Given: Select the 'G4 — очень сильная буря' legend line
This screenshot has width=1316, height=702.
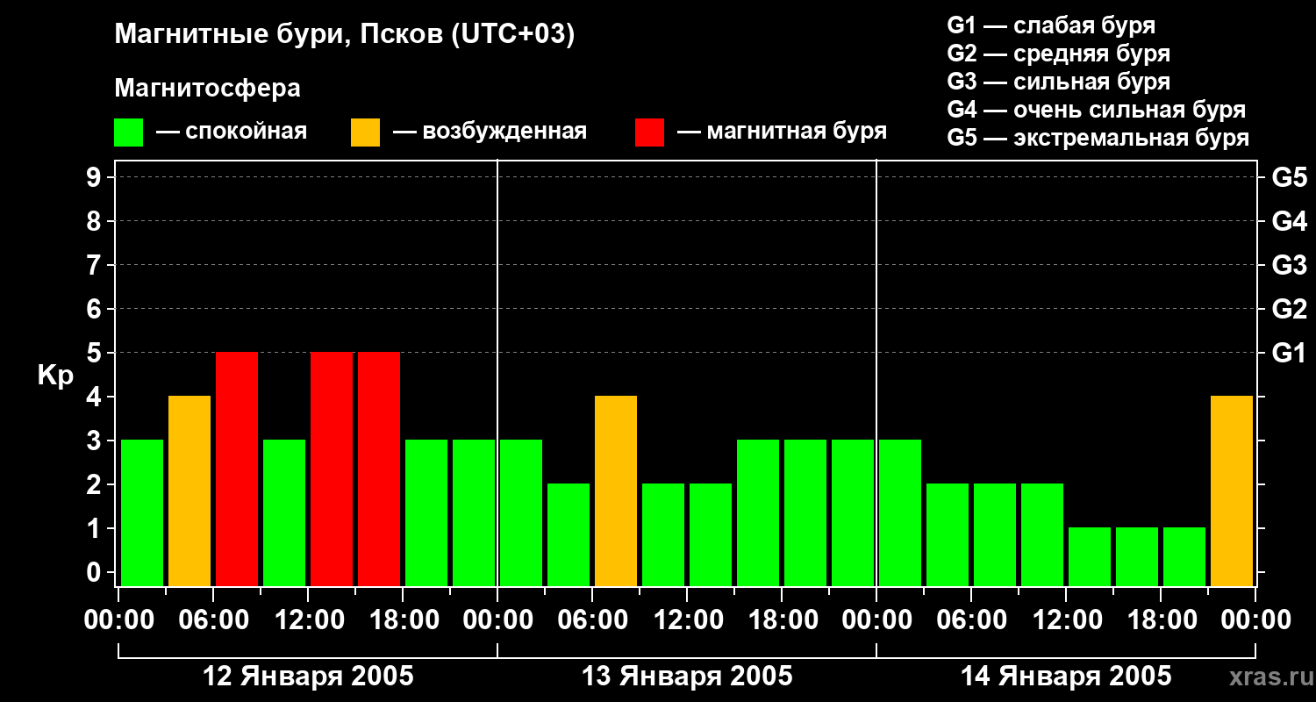Looking at the screenshot, I should [x=1097, y=110].
